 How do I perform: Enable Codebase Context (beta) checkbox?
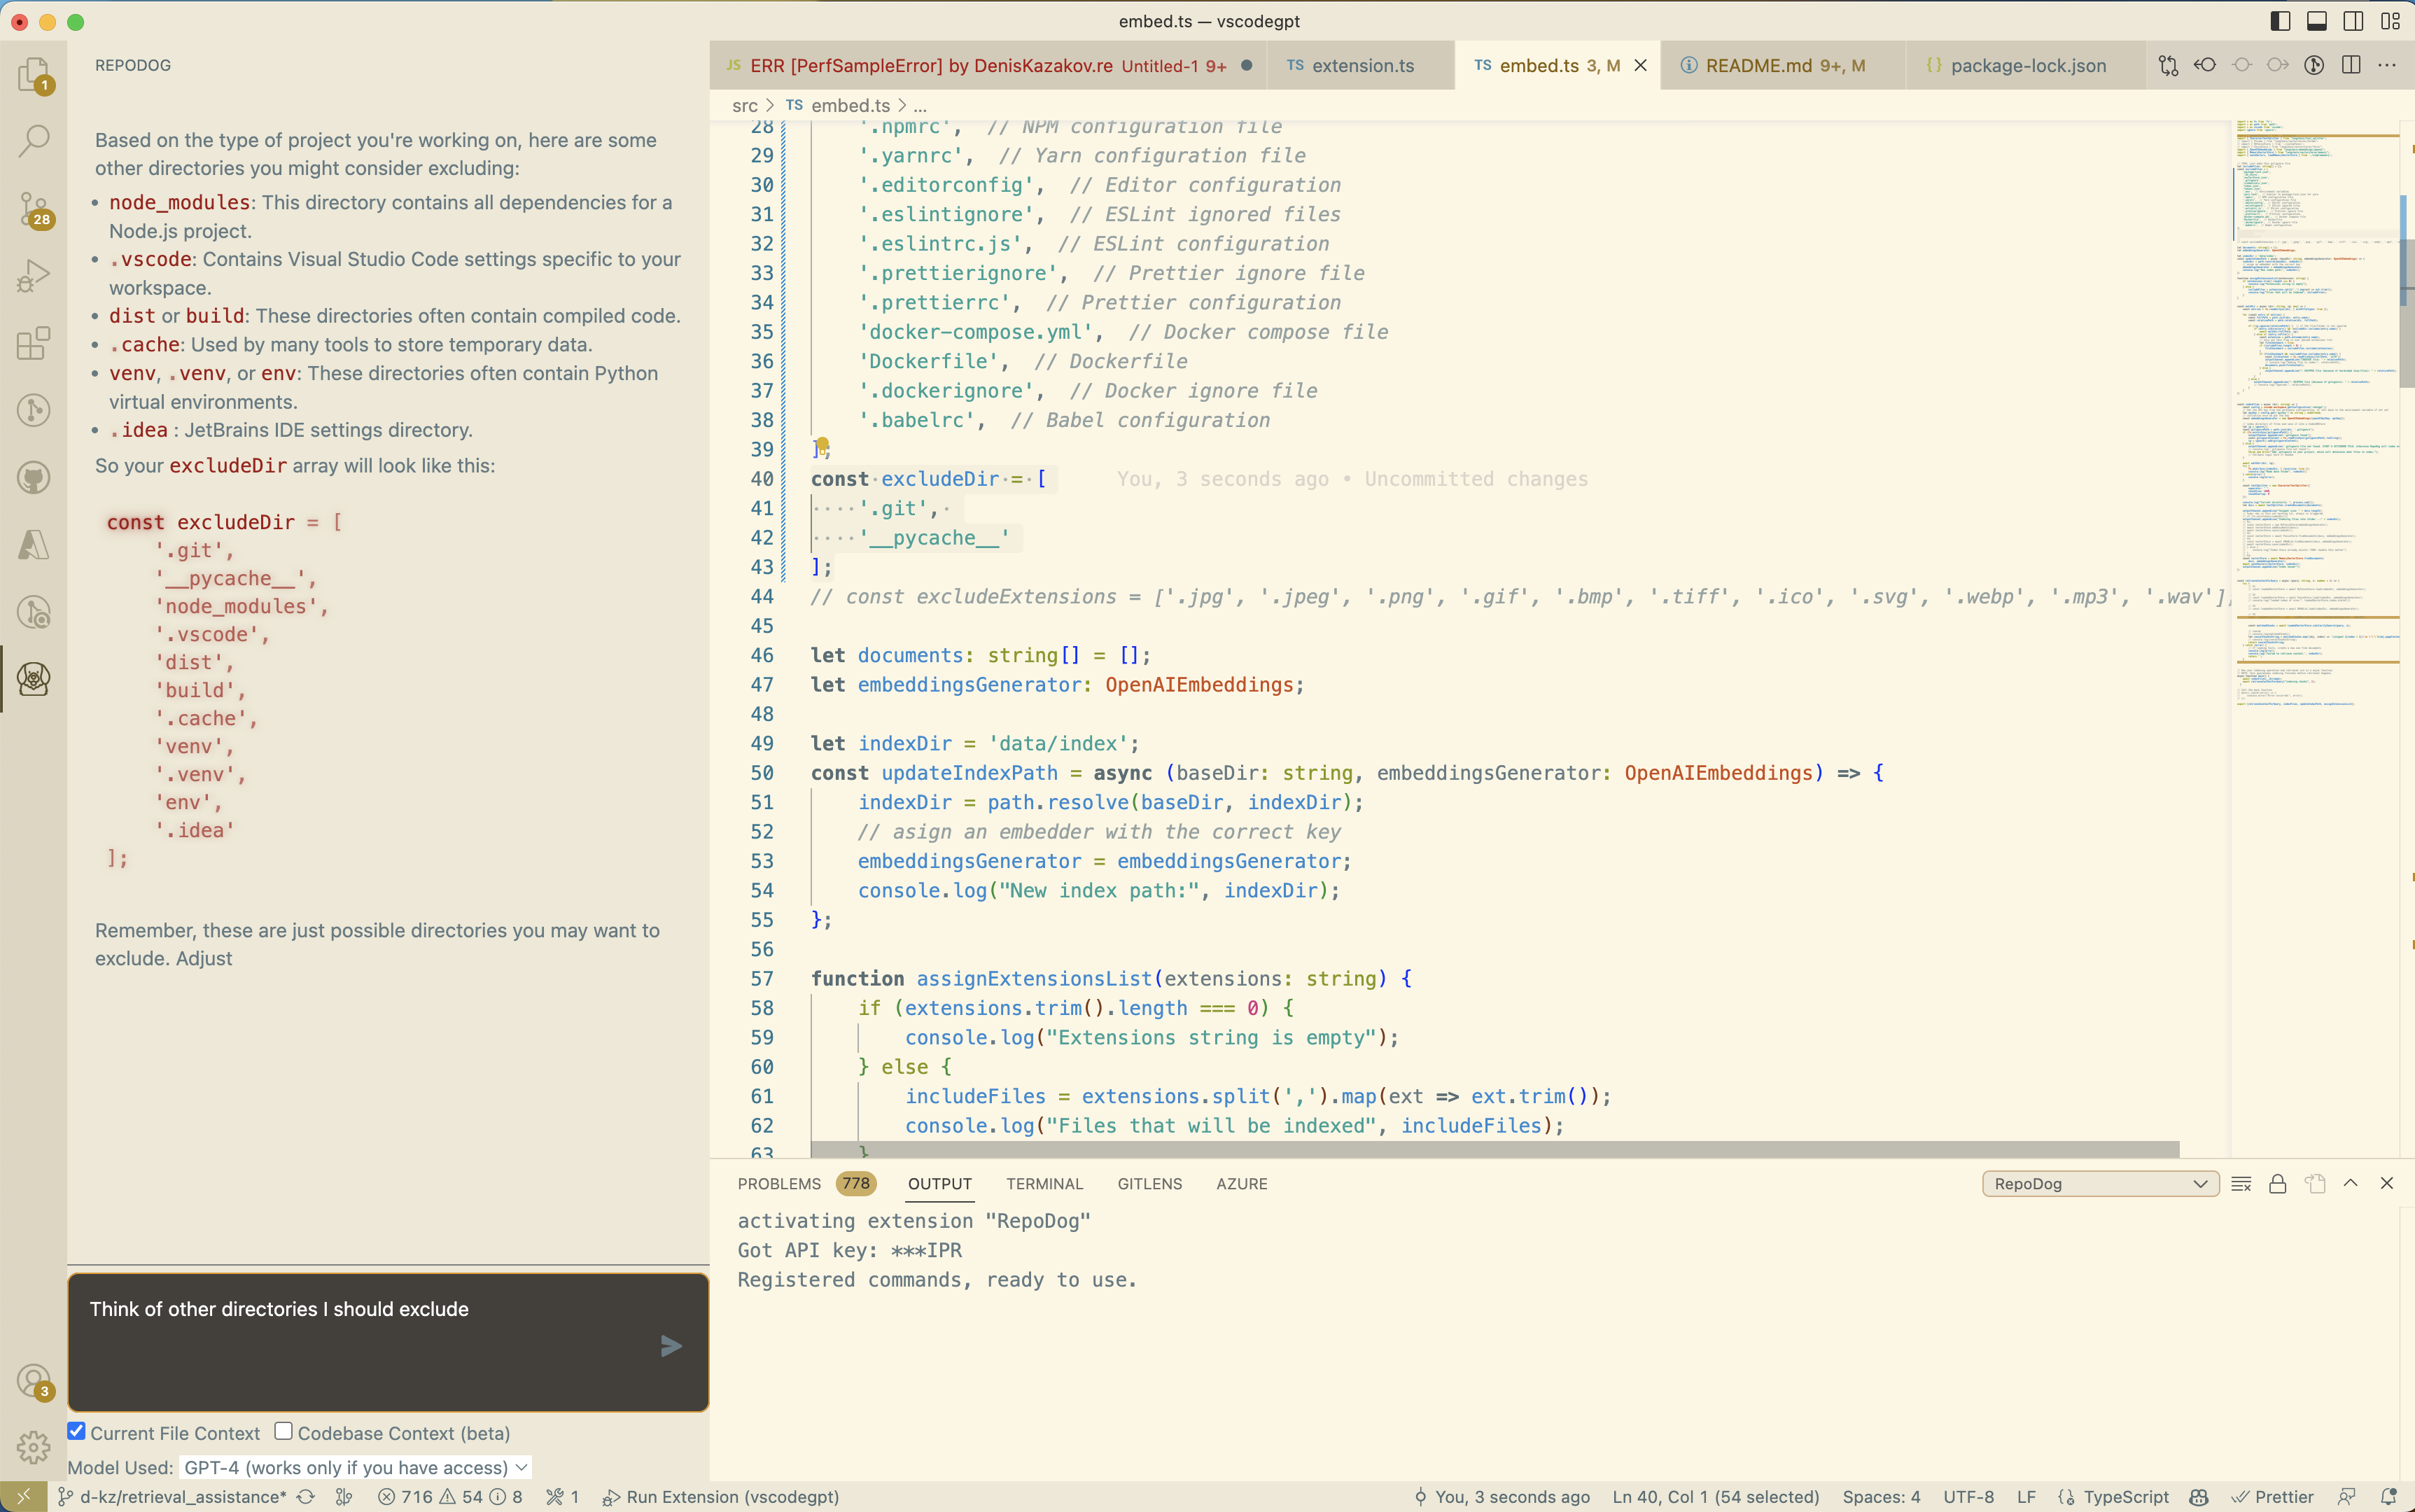tap(284, 1431)
